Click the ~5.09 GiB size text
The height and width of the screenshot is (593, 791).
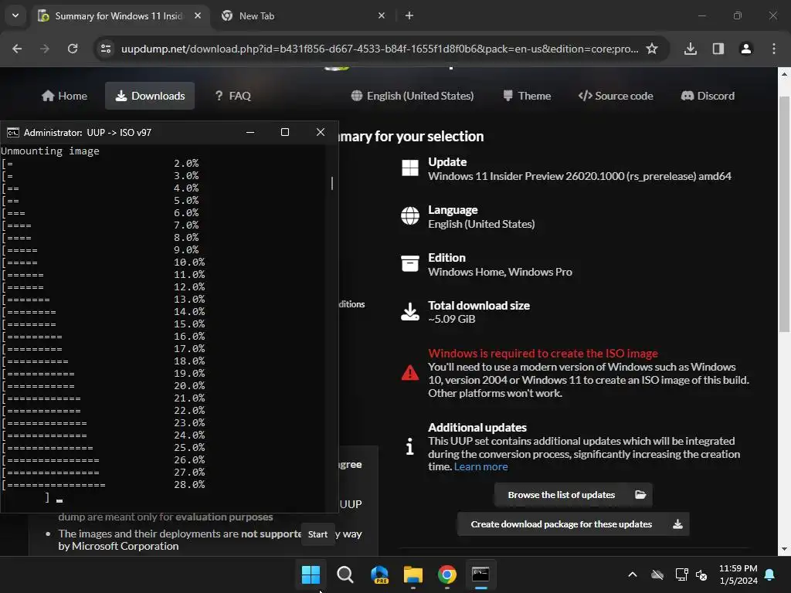[451, 319]
